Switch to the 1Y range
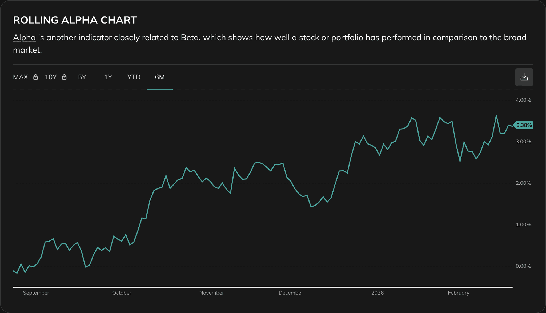The image size is (546, 313). pyautogui.click(x=108, y=77)
